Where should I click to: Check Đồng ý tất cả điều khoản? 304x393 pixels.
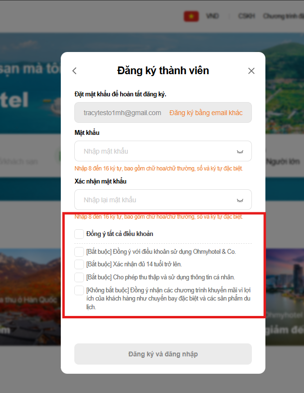click(x=79, y=234)
